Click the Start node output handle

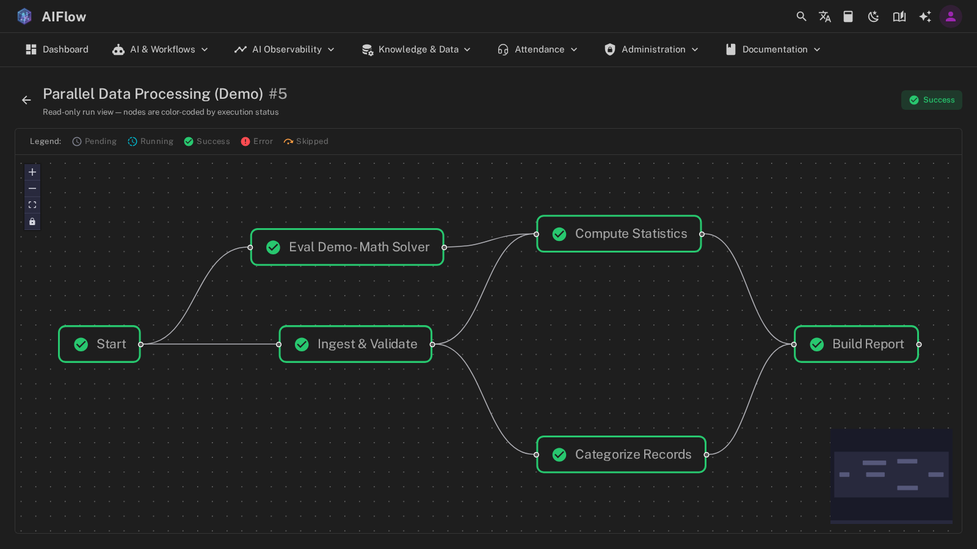[141, 345]
